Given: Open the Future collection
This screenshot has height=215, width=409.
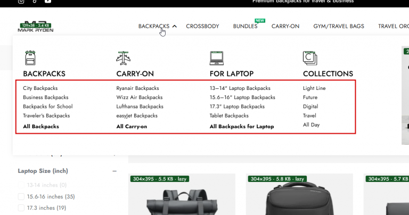Looking at the screenshot, I should point(310,97).
